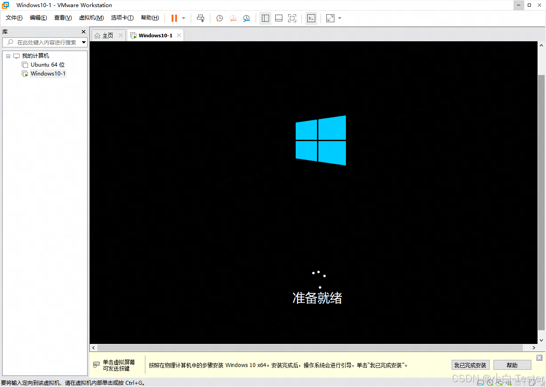The width and height of the screenshot is (546, 387).
Task: Collapse the 我的计算机 tree node
Action: tap(8, 56)
